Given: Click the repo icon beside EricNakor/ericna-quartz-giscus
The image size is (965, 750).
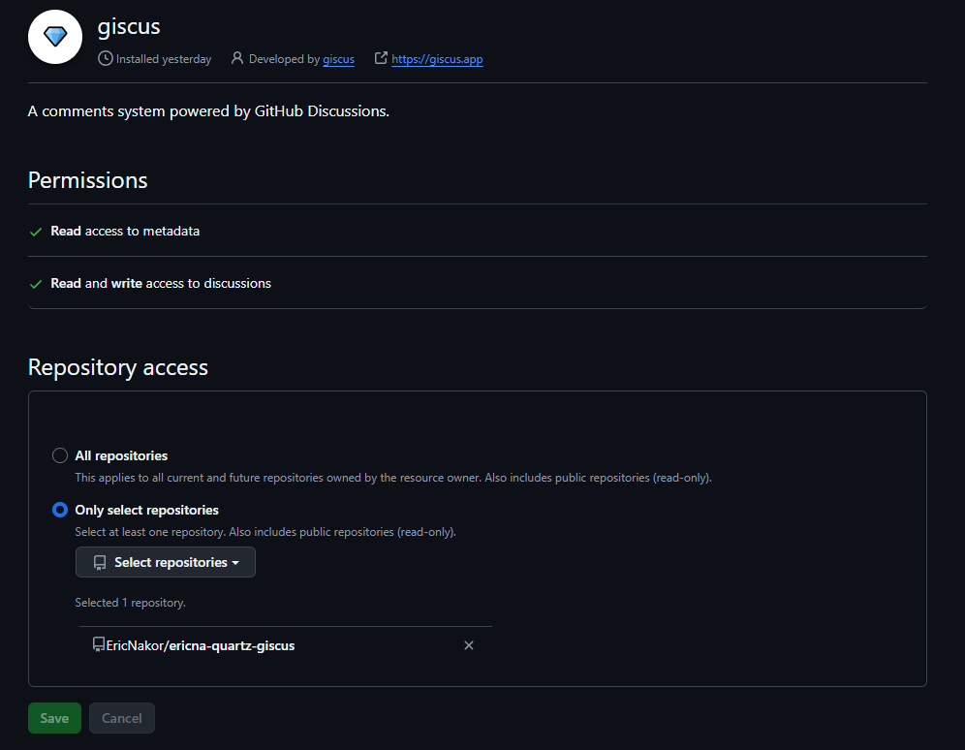Looking at the screenshot, I should coord(98,644).
